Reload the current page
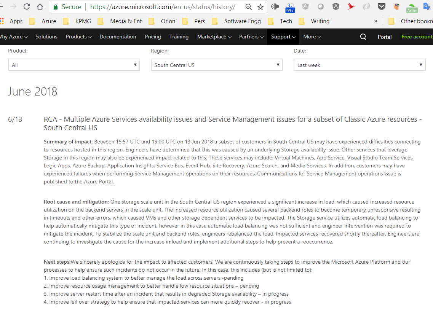Screen dimensions: 433x320 click(x=27, y=6)
